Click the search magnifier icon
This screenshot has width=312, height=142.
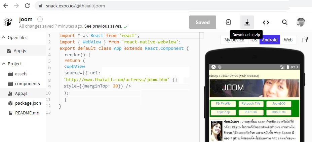[285, 22]
